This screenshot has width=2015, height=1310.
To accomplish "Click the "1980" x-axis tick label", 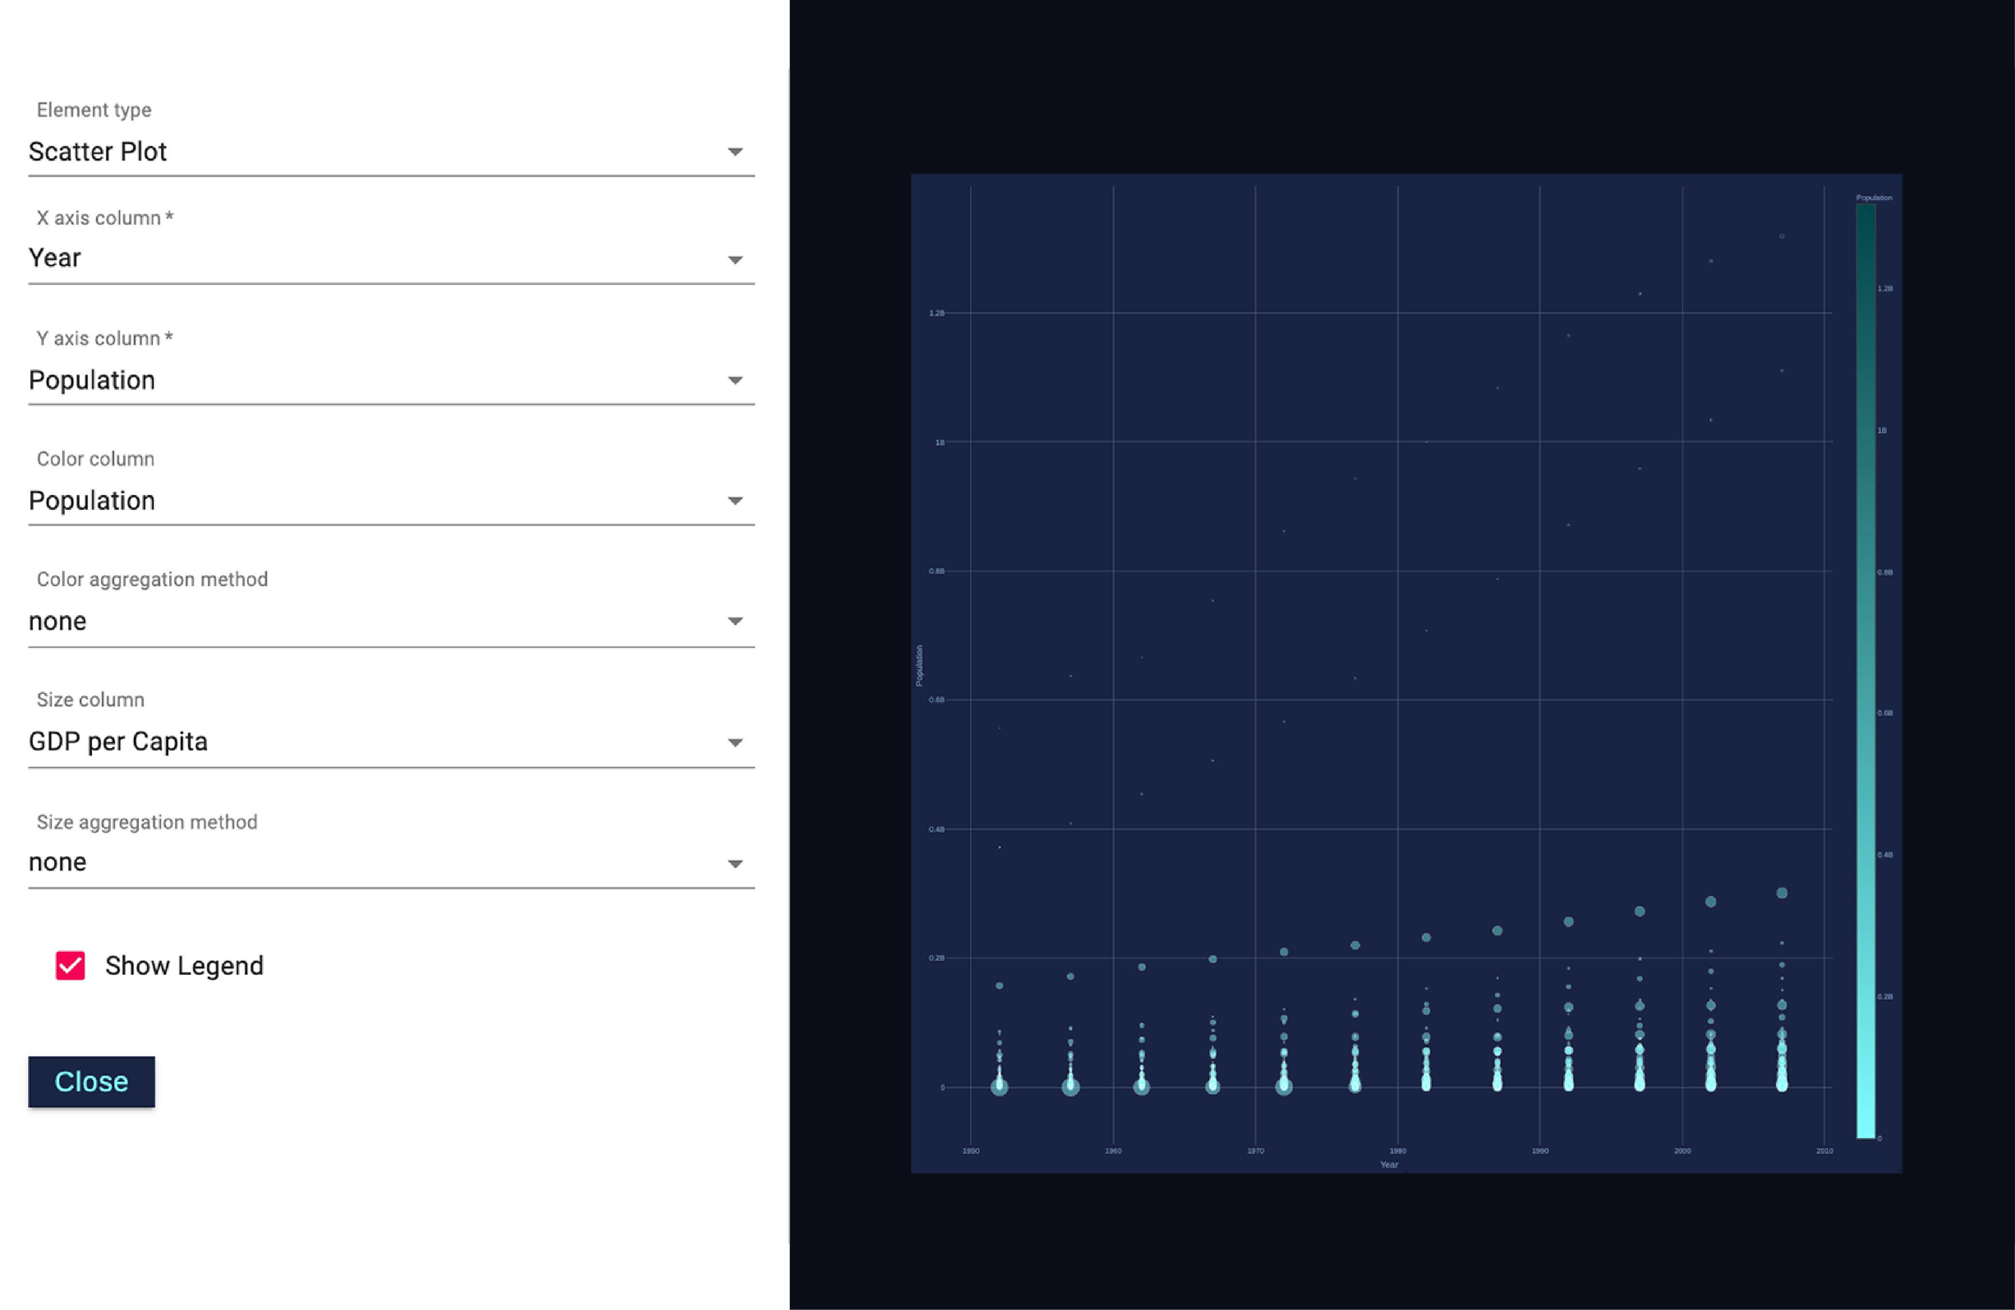I will [1398, 1151].
